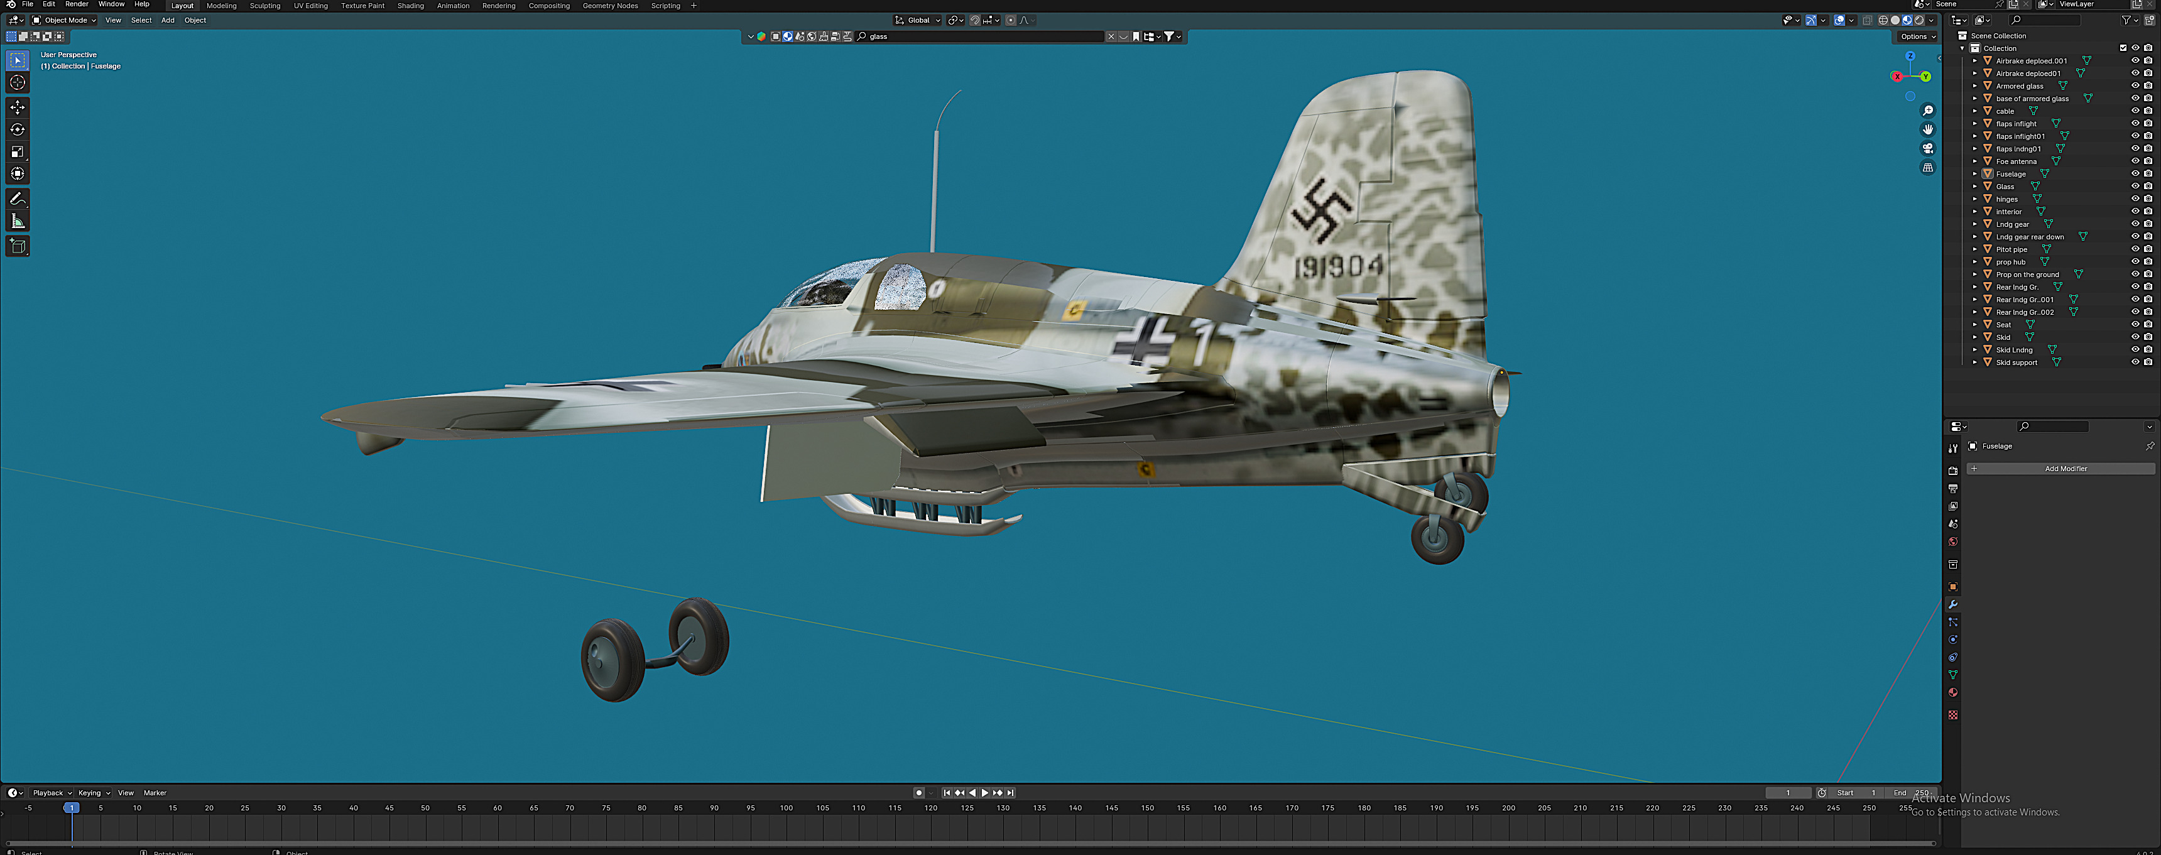Activate the Annotate pencil tool
The height and width of the screenshot is (855, 2161).
coord(18,199)
